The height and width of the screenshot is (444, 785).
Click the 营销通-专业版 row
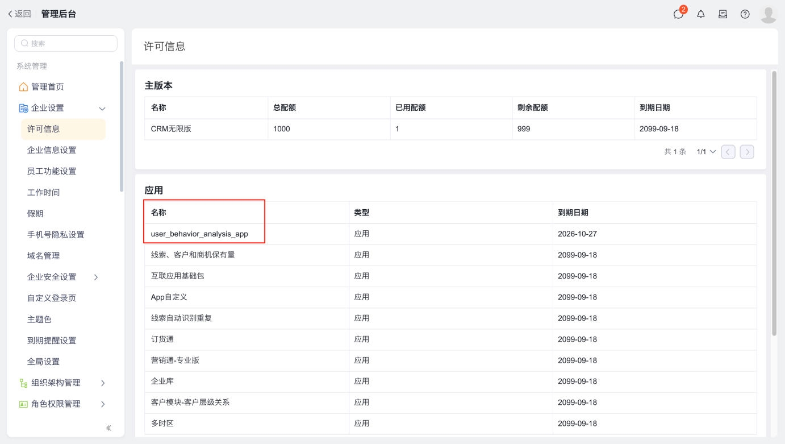coord(450,360)
